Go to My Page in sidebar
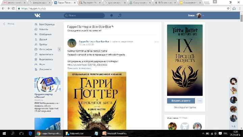This screenshot has height=137, width=243. (x=47, y=24)
